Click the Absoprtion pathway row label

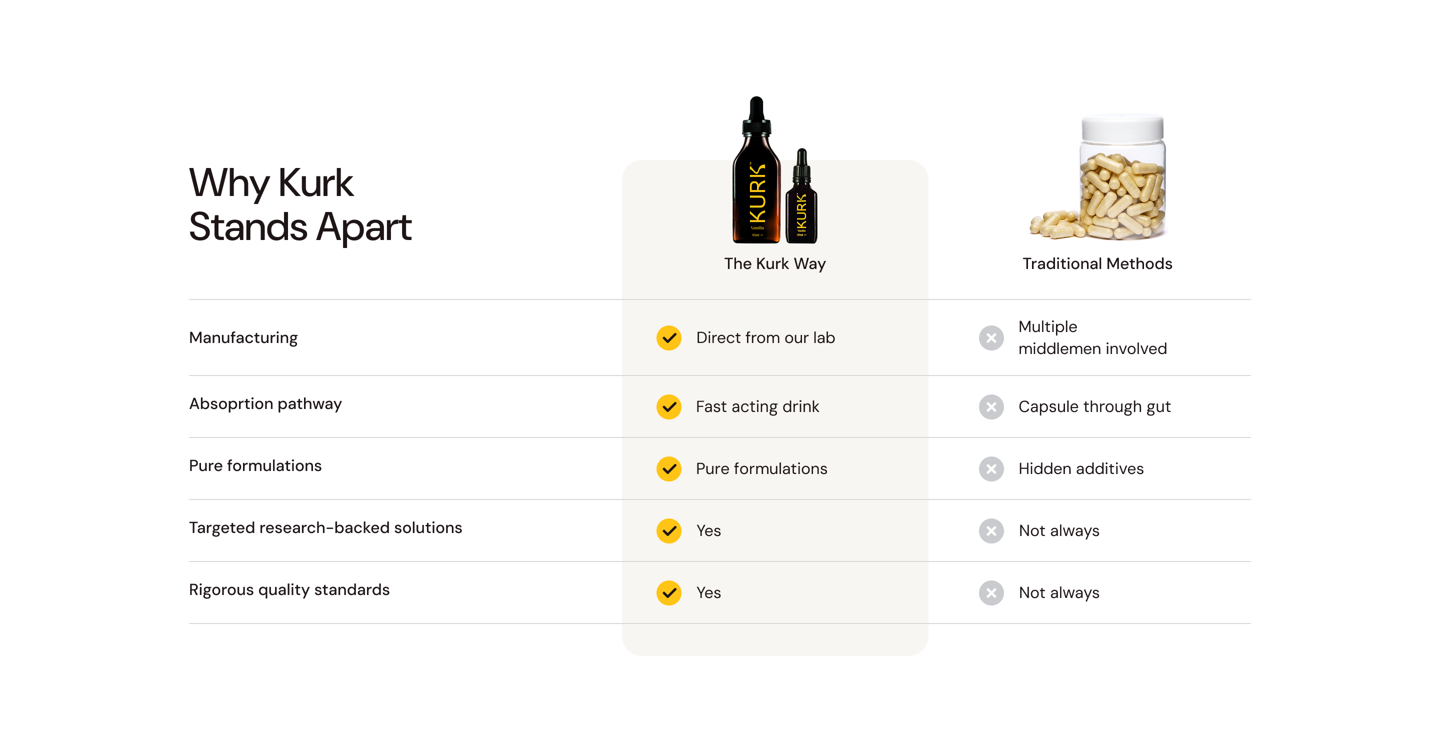point(265,404)
